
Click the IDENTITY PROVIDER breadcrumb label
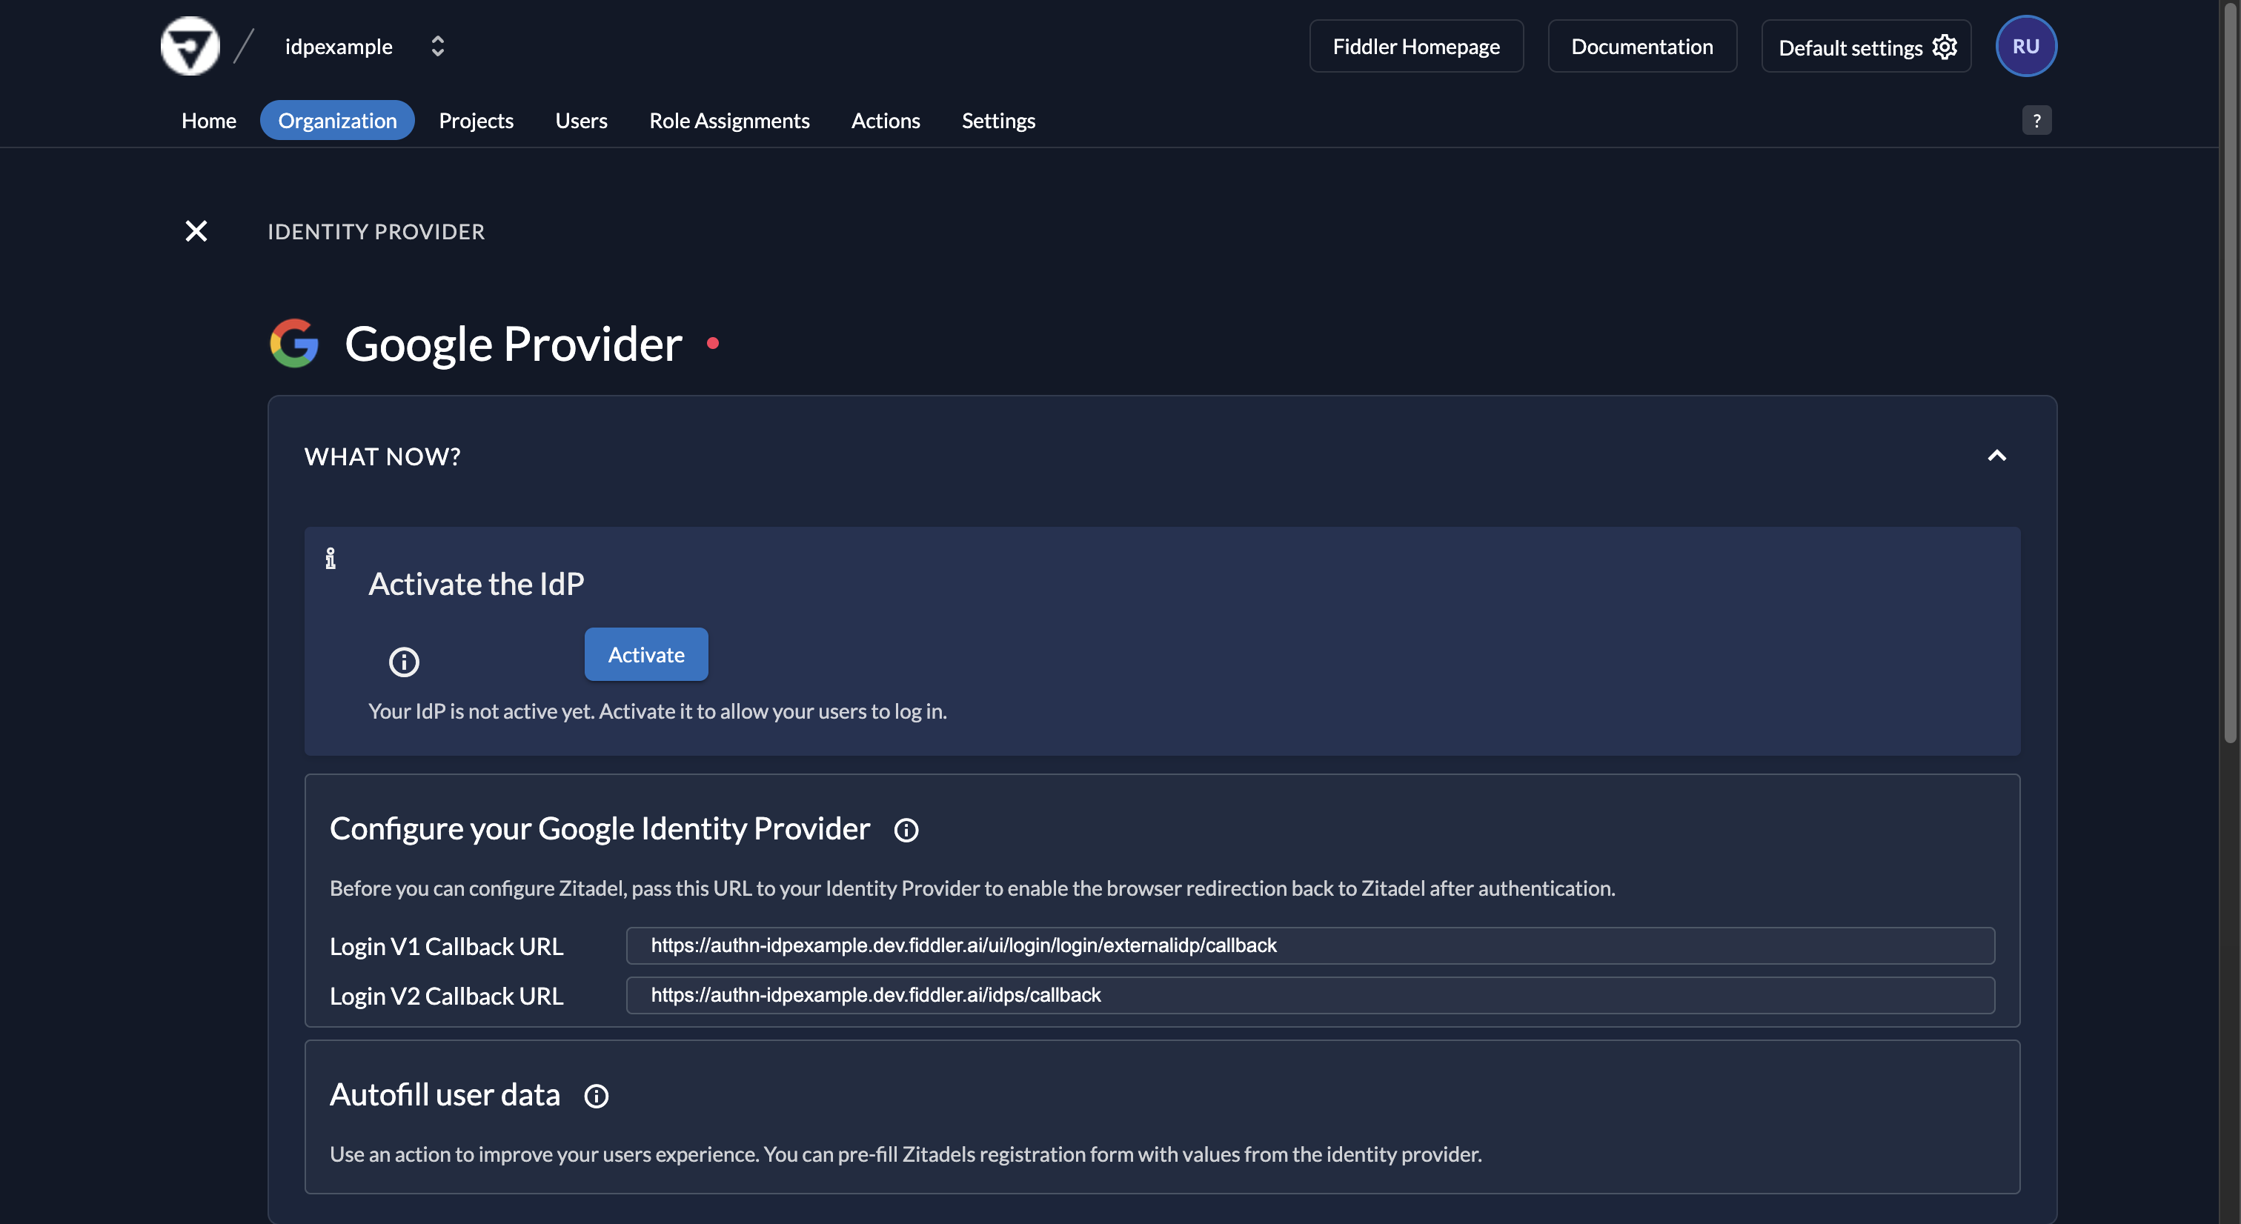click(376, 231)
